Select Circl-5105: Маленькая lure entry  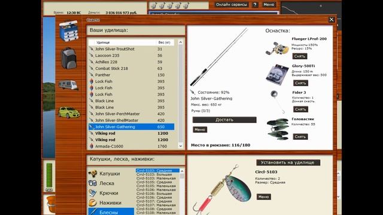coord(157,186)
